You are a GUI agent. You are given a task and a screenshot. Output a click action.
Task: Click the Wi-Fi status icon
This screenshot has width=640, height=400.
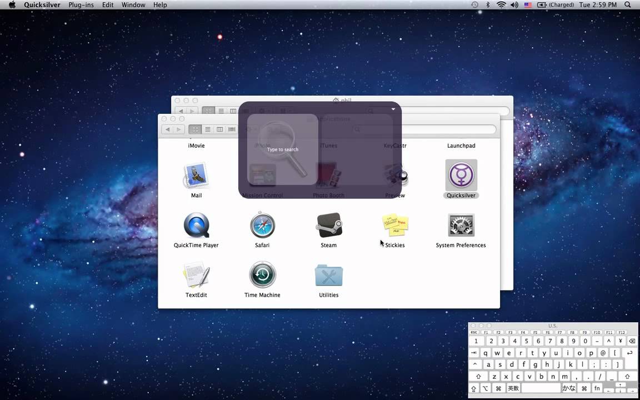pos(501,5)
